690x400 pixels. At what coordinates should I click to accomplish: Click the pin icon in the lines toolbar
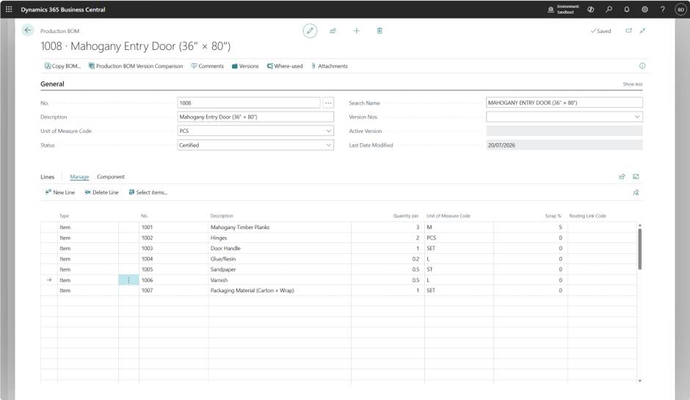point(636,193)
